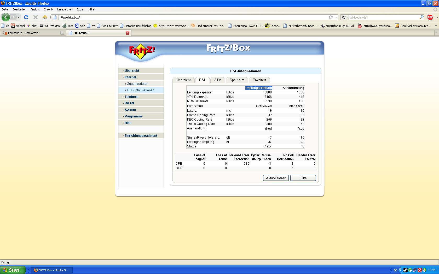Close the FRITZ!Box browser tab
The height and width of the screenshot is (274, 439).
(x=128, y=33)
